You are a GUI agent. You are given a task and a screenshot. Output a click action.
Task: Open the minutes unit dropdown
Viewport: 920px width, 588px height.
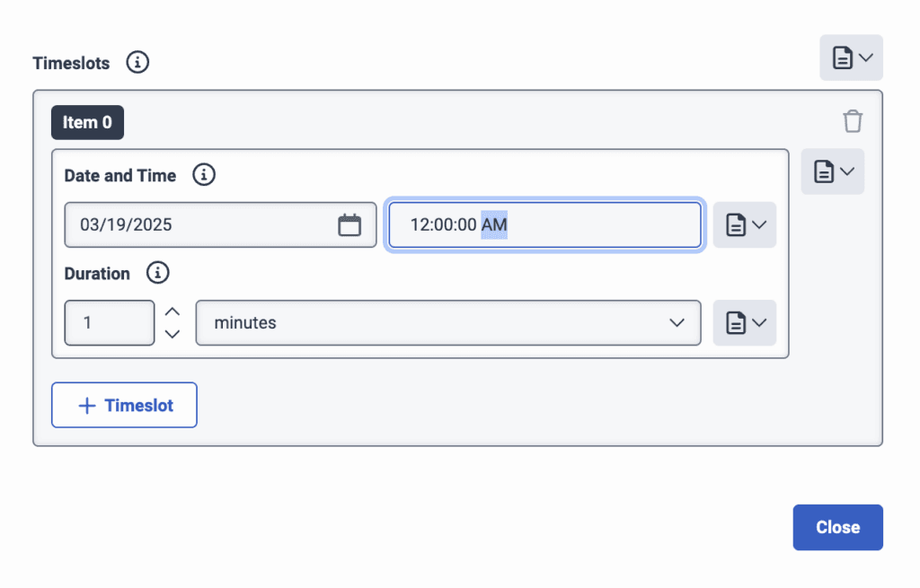(x=448, y=322)
